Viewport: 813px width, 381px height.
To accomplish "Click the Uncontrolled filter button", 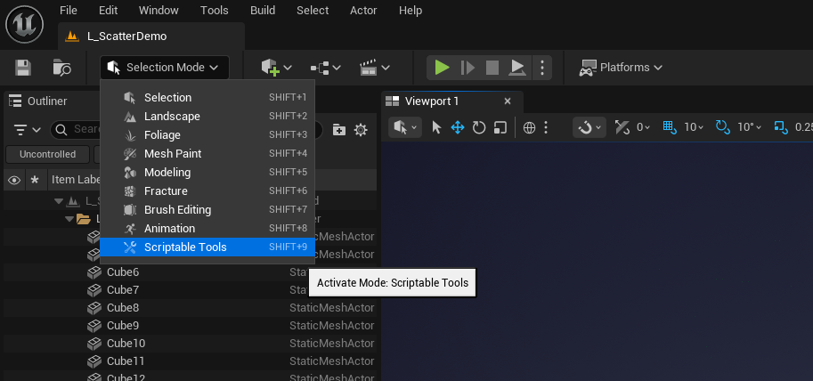I will 46,154.
